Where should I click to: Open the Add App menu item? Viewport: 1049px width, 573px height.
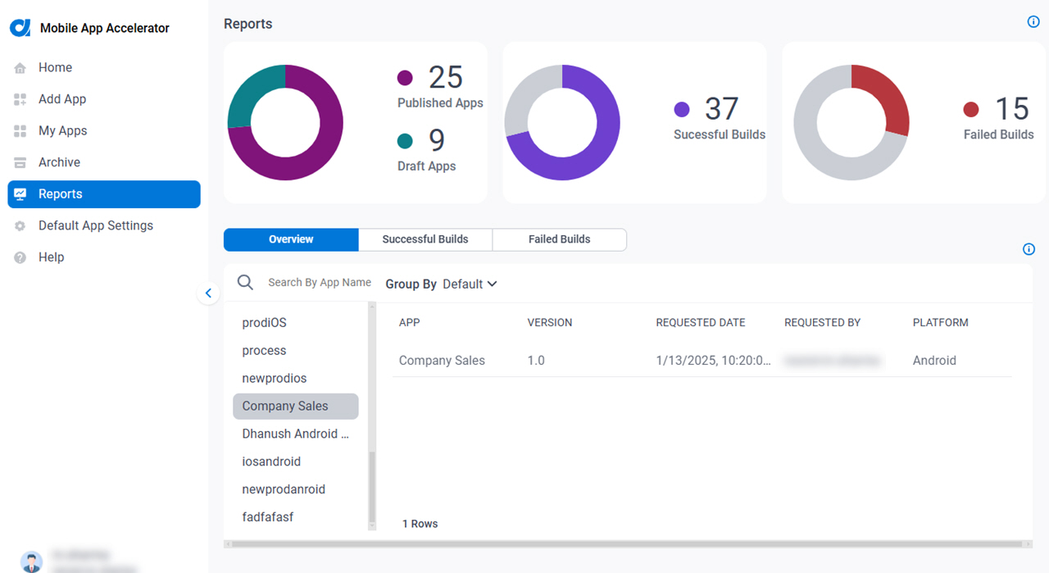pyautogui.click(x=104, y=99)
